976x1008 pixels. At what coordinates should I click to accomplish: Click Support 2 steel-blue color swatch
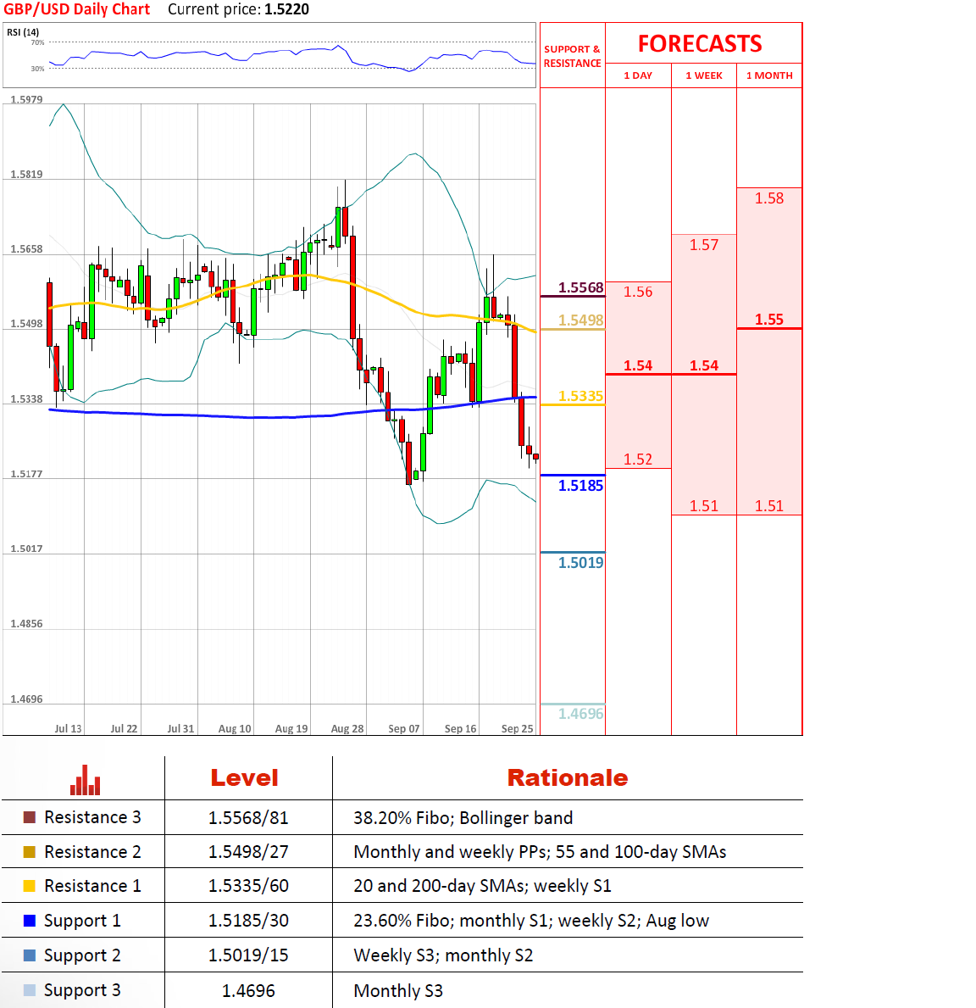tap(30, 955)
